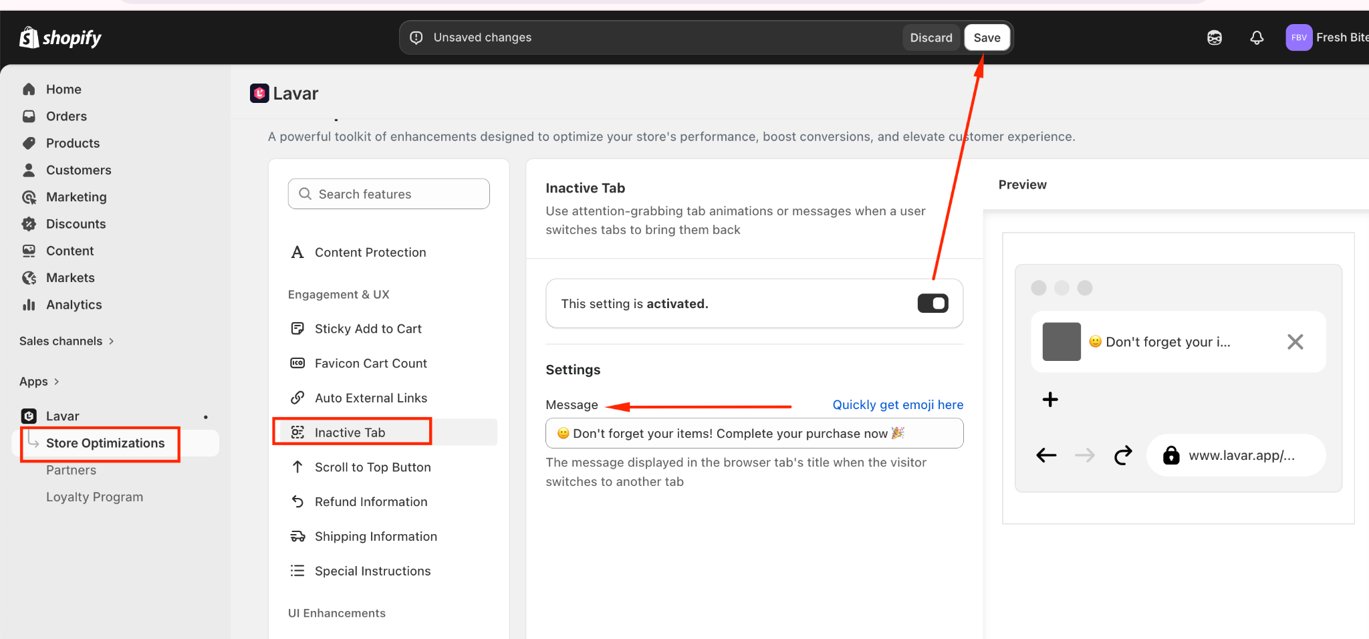1369x639 pixels.
Task: Open the Partners sub-item
Action: (x=71, y=470)
